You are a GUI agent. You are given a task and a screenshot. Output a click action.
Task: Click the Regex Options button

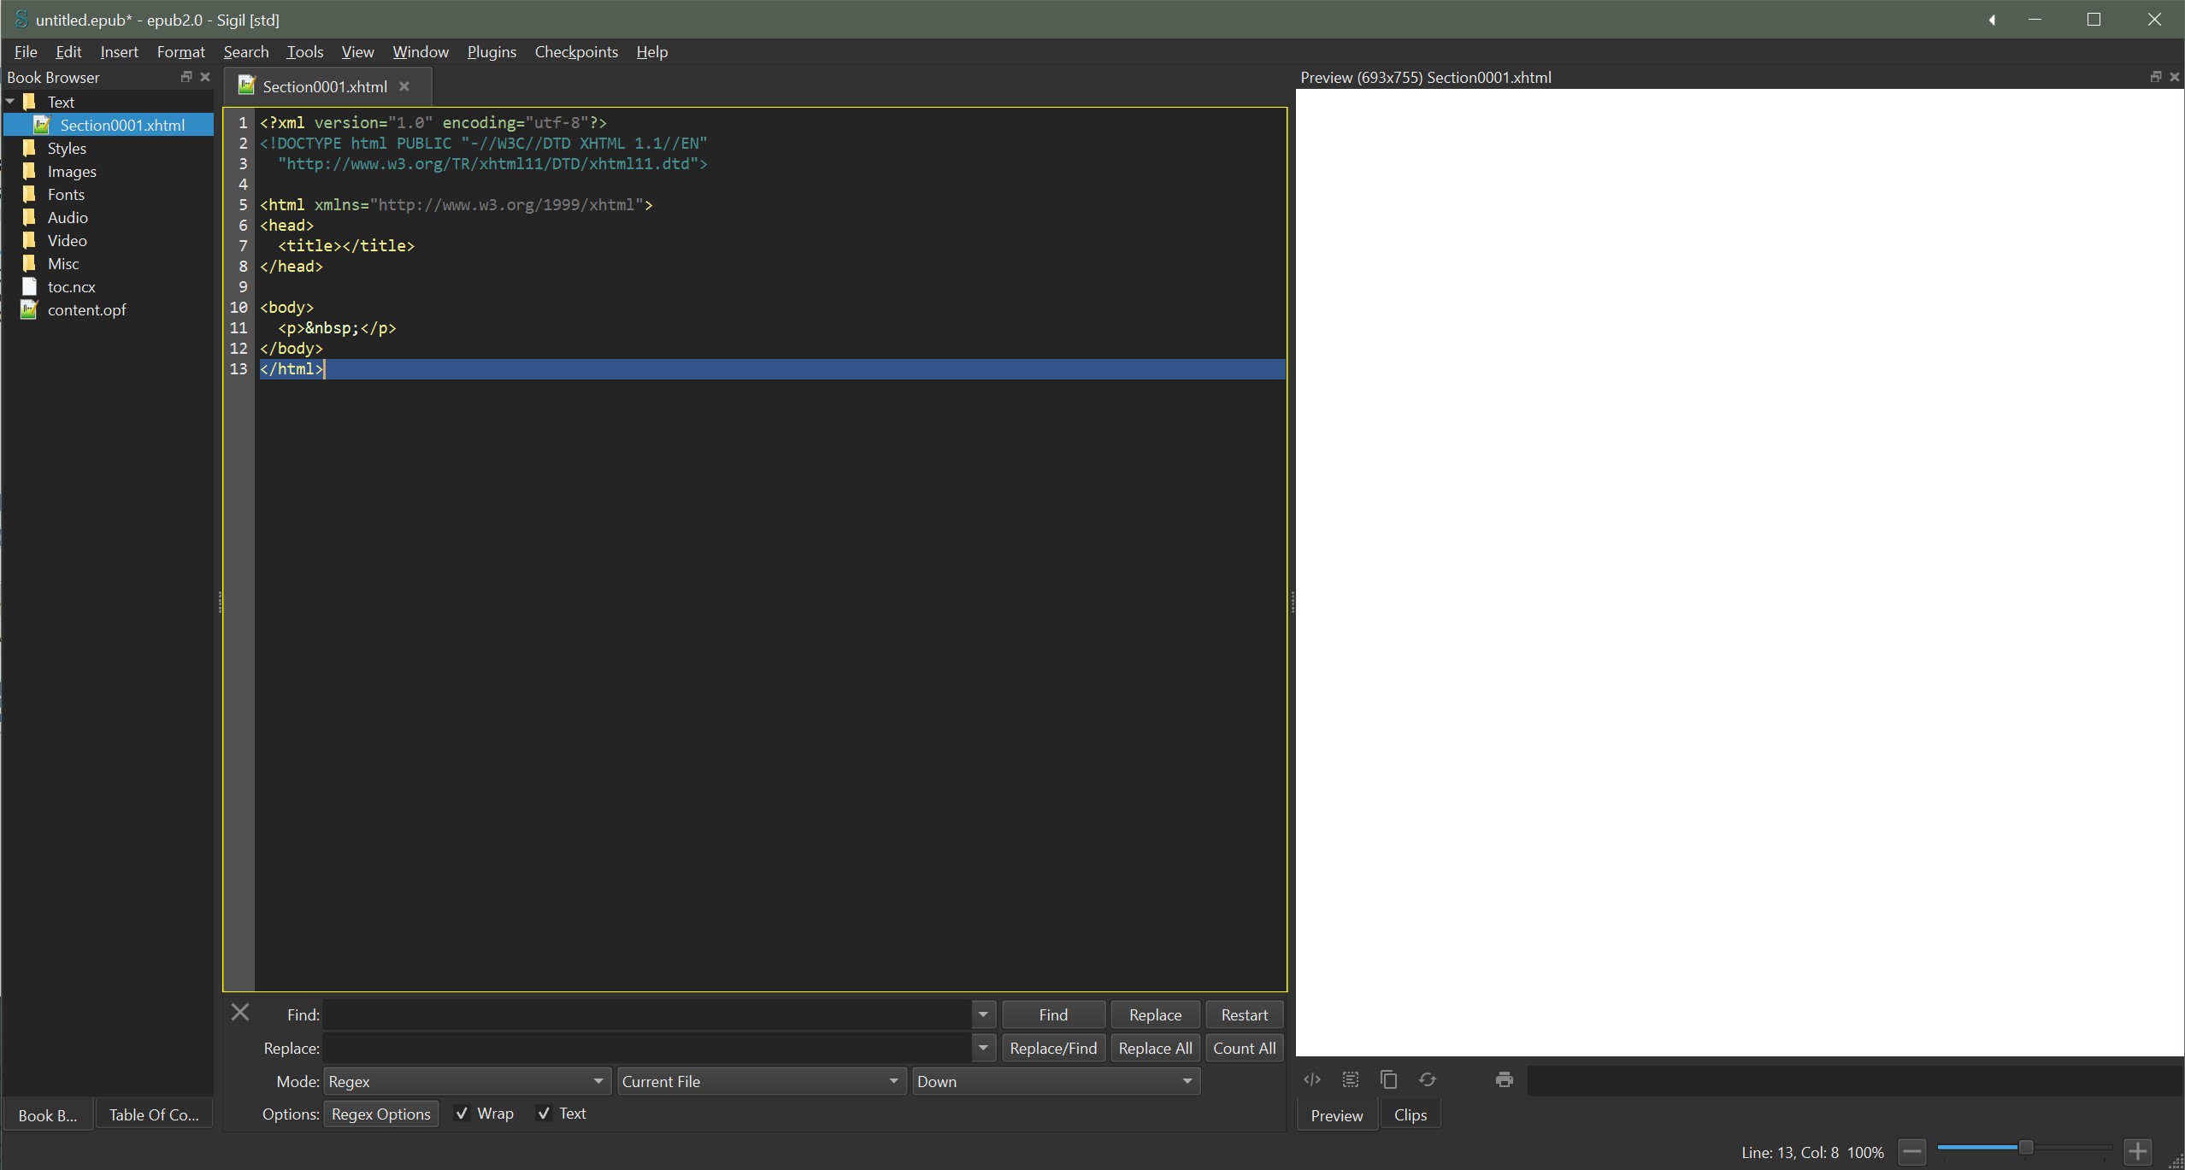point(380,1114)
